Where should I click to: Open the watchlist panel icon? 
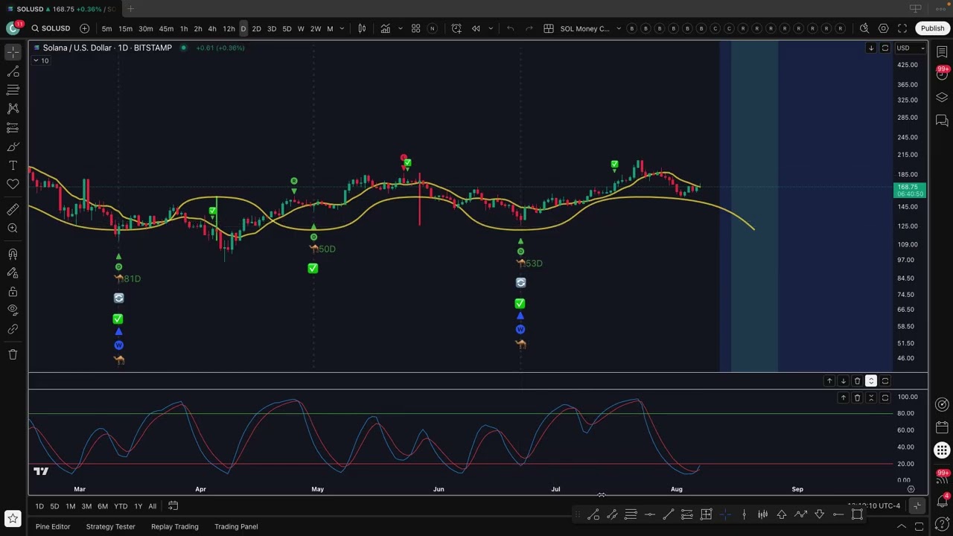(x=942, y=52)
